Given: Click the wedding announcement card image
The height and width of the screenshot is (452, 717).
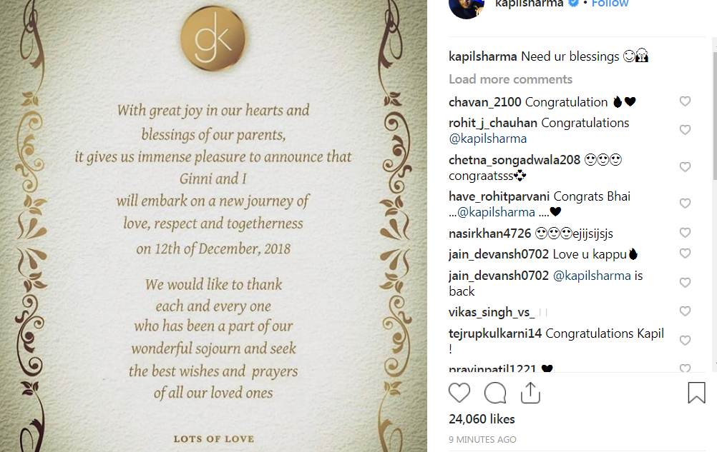Looking at the screenshot, I should [213, 236].
